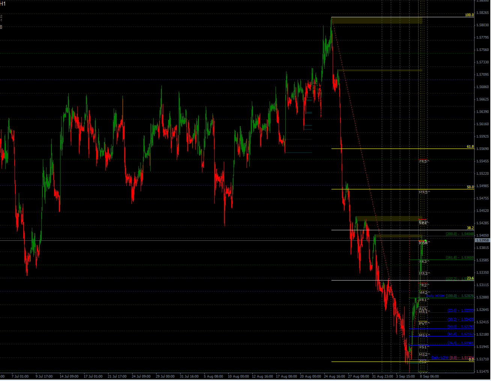The width and height of the screenshot is (491, 381).
Task: Click the 3 Sep 15:00 time label
Action: (405, 376)
